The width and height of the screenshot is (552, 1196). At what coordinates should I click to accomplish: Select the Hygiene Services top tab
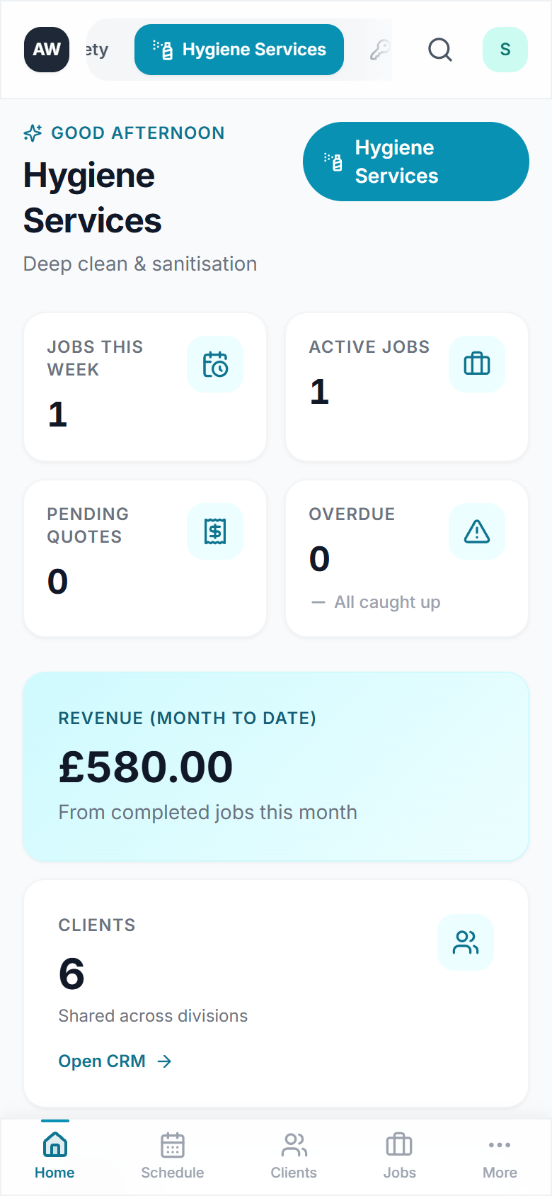click(239, 50)
